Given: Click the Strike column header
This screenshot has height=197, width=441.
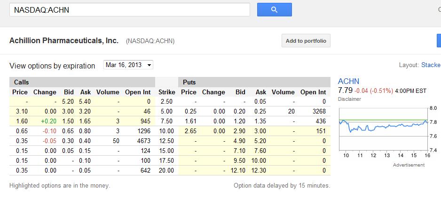Looking at the screenshot, I should pyautogui.click(x=167, y=92).
